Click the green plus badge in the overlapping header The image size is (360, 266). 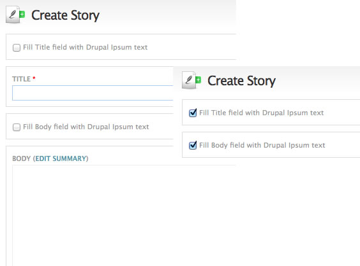198,80
